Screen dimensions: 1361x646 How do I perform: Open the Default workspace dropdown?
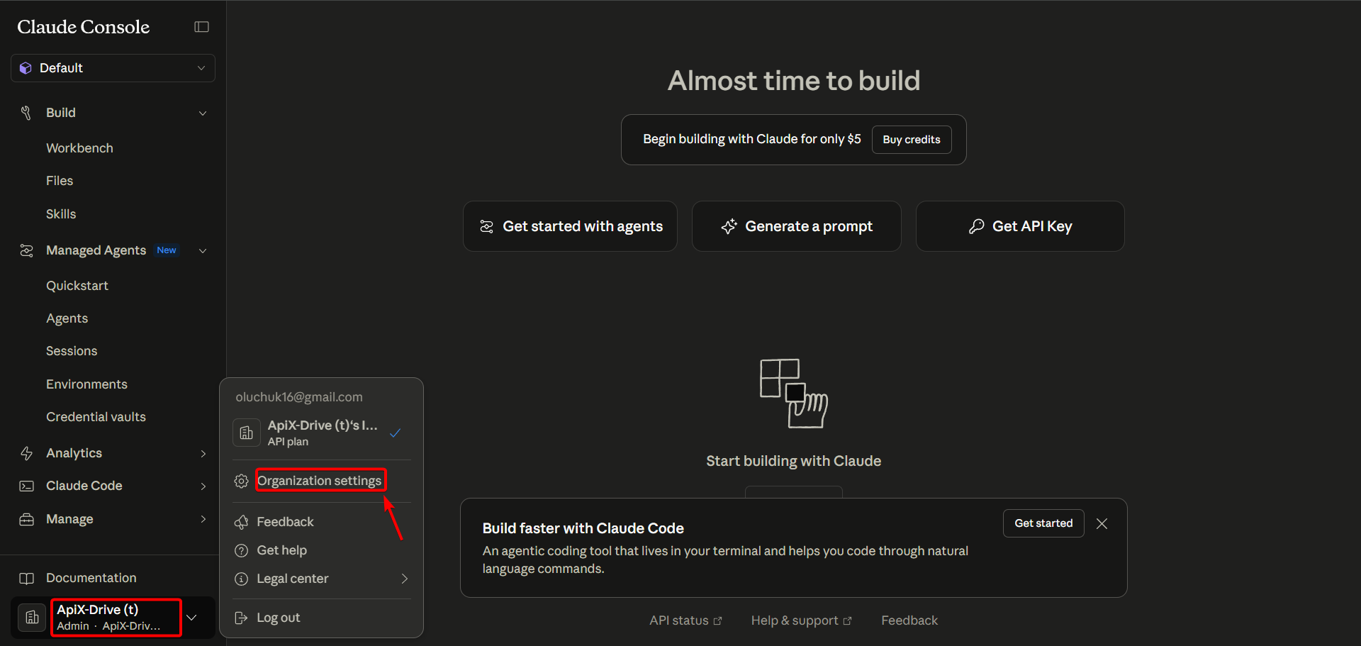point(113,68)
